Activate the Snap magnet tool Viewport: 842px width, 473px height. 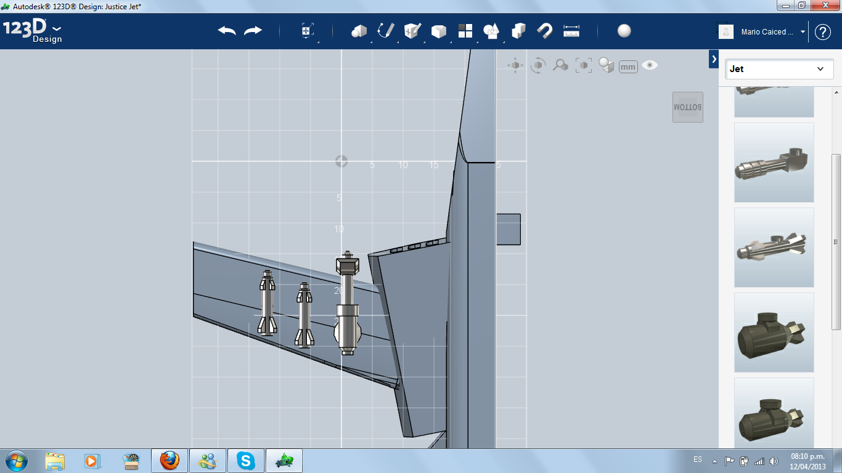point(544,31)
